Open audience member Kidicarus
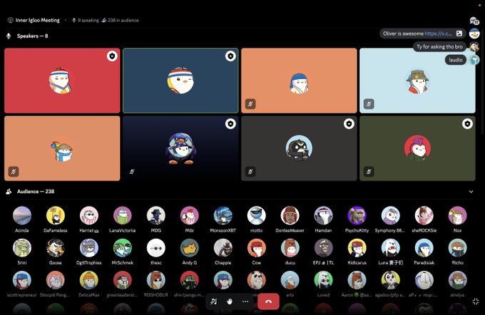 tap(357, 248)
